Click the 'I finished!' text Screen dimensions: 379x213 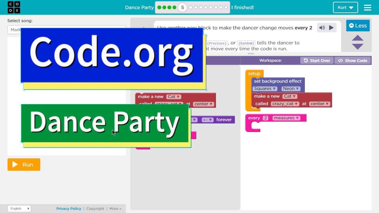(243, 7)
